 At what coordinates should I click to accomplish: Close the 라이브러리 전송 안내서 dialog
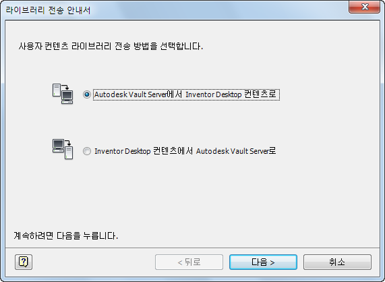pos(365,7)
